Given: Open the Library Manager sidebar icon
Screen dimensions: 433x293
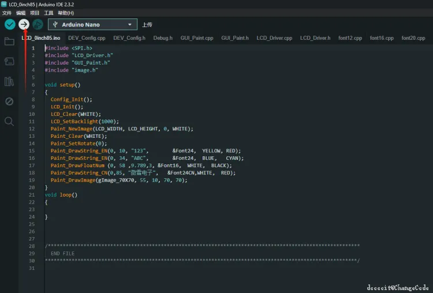Looking at the screenshot, I should point(9,81).
